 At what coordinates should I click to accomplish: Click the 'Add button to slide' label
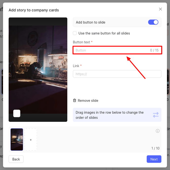(x=91, y=22)
